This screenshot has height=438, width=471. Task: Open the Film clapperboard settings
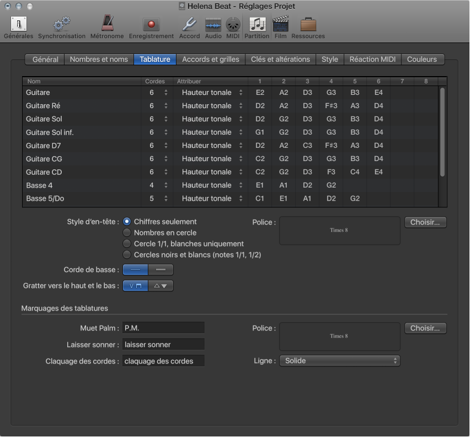tap(280, 28)
